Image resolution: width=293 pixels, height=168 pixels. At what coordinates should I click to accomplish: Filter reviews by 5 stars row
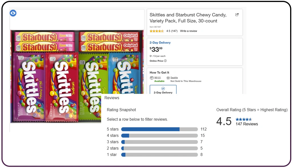[x=159, y=129]
